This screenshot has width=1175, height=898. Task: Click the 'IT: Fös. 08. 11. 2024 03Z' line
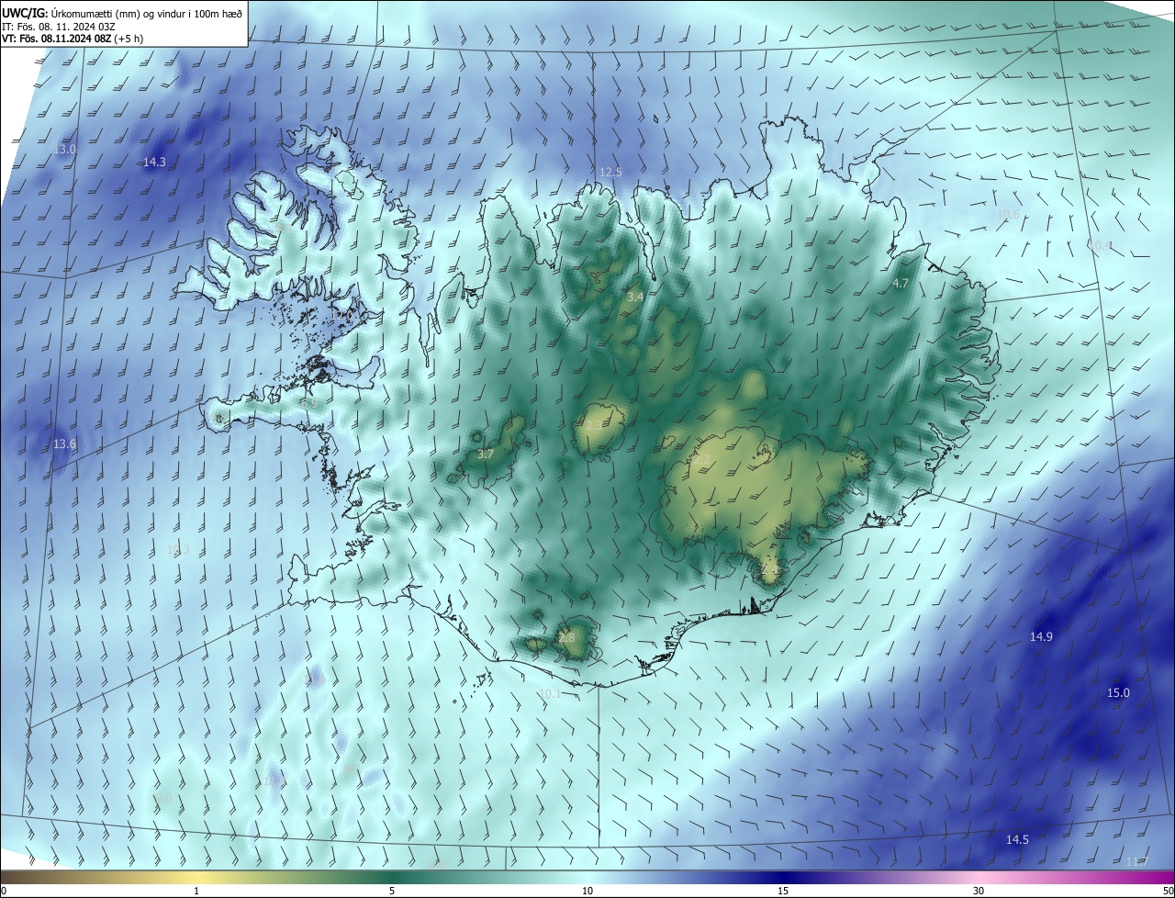pyautogui.click(x=59, y=27)
